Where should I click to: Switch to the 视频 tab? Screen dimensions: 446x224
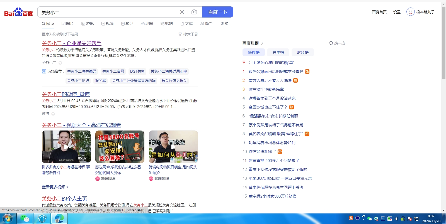107,24
